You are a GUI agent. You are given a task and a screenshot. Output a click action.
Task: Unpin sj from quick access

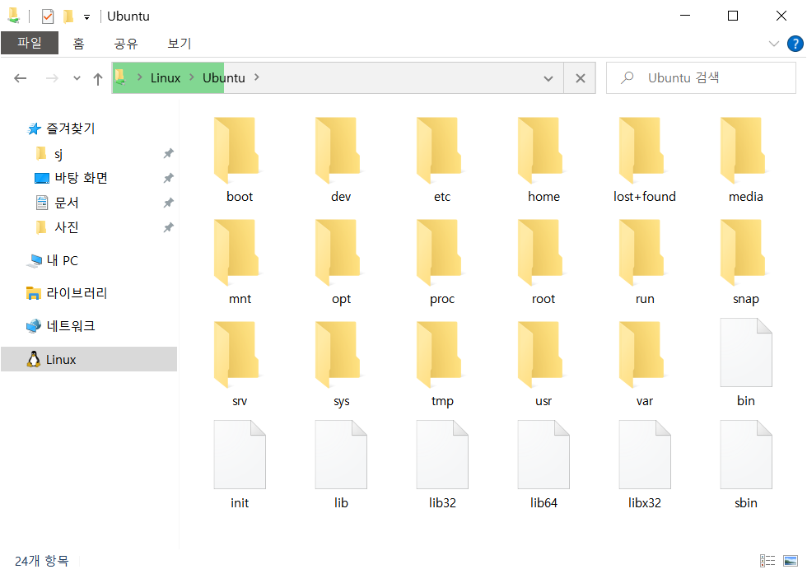[168, 153]
